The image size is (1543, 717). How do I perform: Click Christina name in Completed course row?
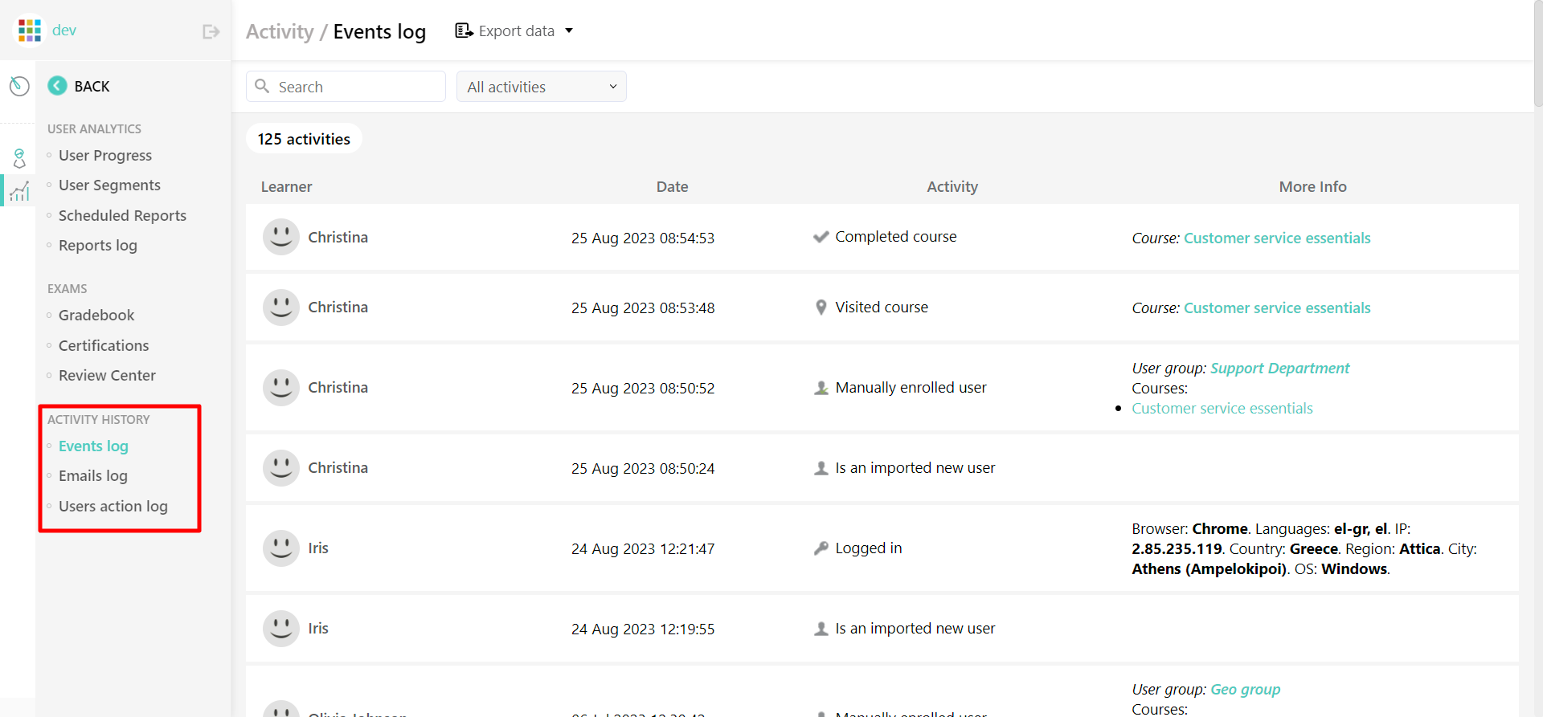[x=338, y=237]
